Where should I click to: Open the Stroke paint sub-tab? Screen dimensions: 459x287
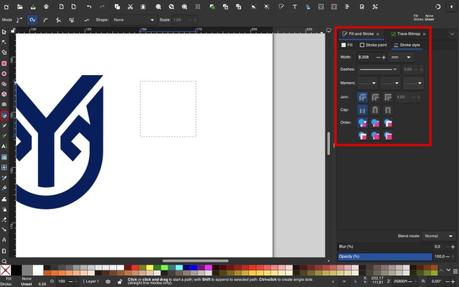374,45
